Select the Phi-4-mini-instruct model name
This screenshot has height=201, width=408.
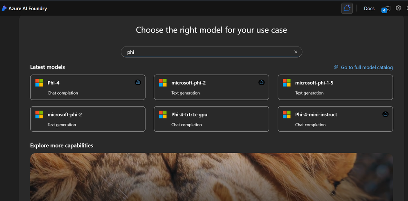316,115
